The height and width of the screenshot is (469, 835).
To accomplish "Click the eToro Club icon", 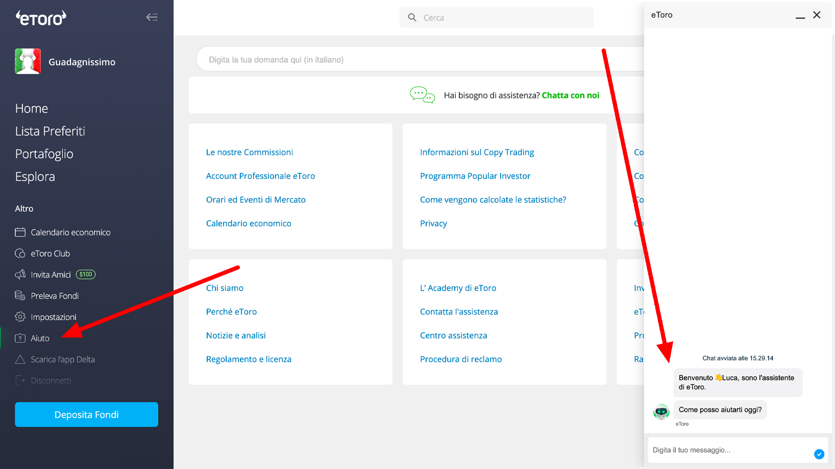I will [20, 253].
